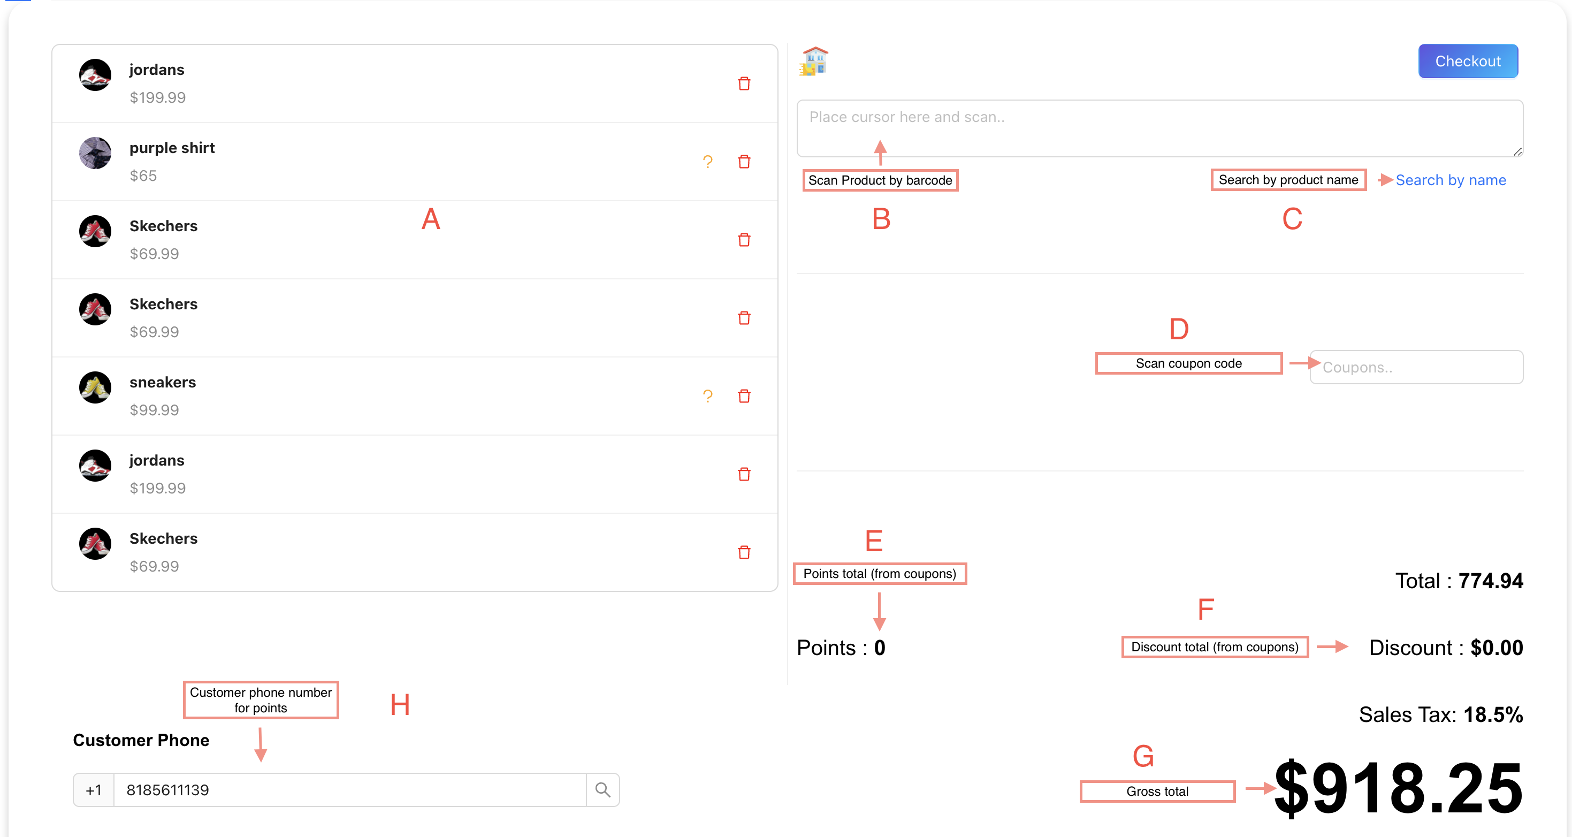This screenshot has width=1572, height=837.
Task: Focus the barcode scan text area
Action: click(x=1159, y=128)
